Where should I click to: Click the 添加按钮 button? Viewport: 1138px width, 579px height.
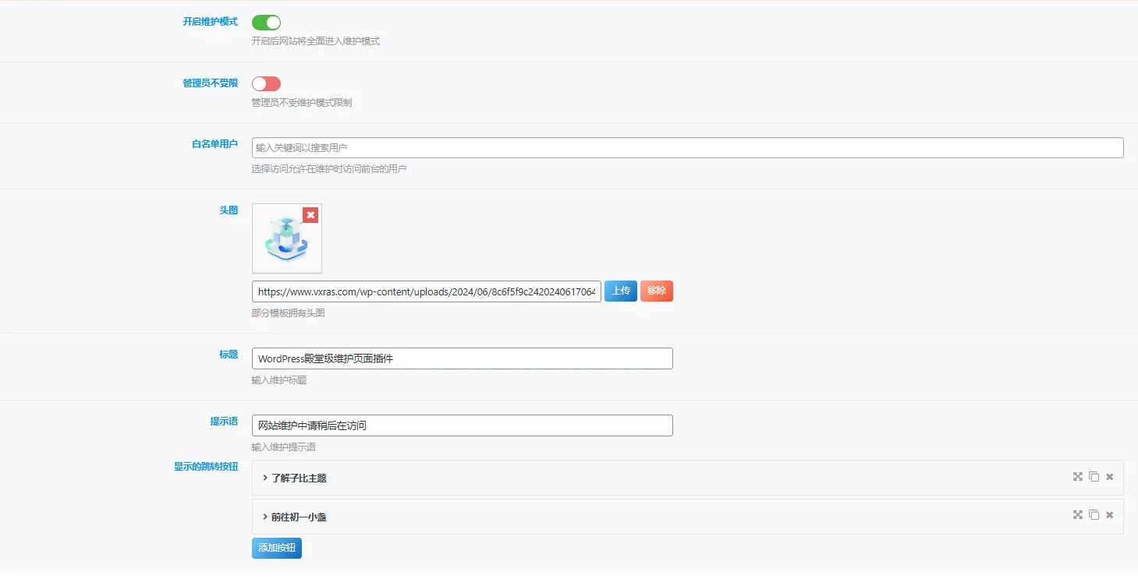(x=277, y=548)
